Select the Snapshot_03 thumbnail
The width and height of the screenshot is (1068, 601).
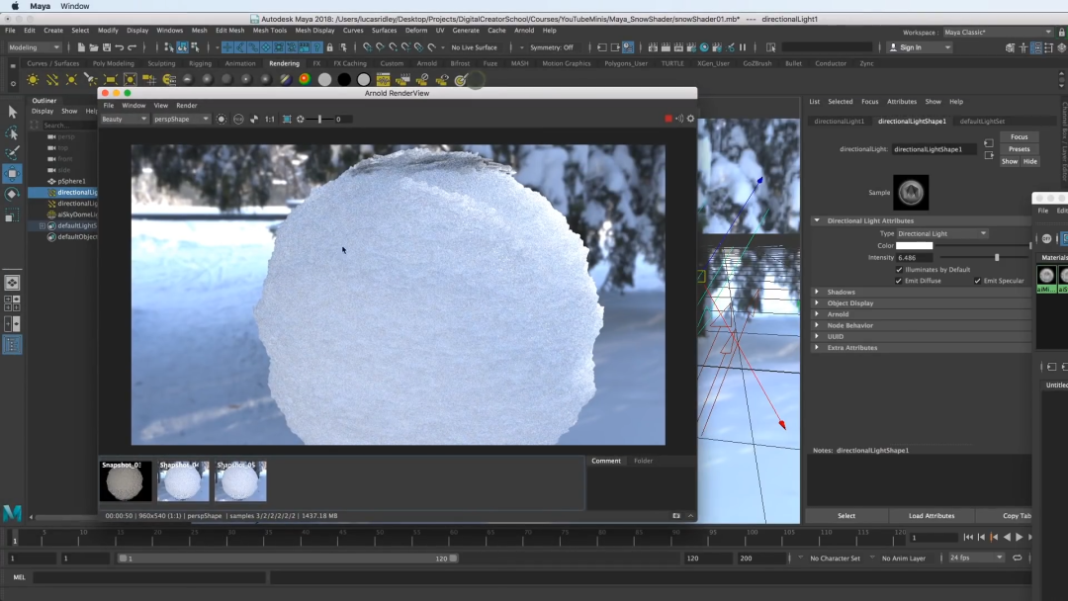(126, 480)
